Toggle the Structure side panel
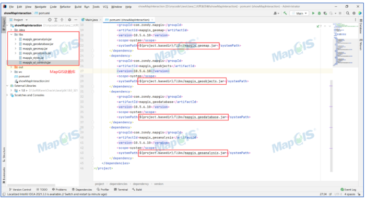This screenshot has height=198, width=366. (4, 154)
